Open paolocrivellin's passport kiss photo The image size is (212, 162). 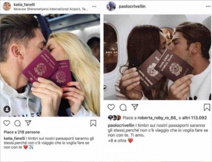coord(157,57)
